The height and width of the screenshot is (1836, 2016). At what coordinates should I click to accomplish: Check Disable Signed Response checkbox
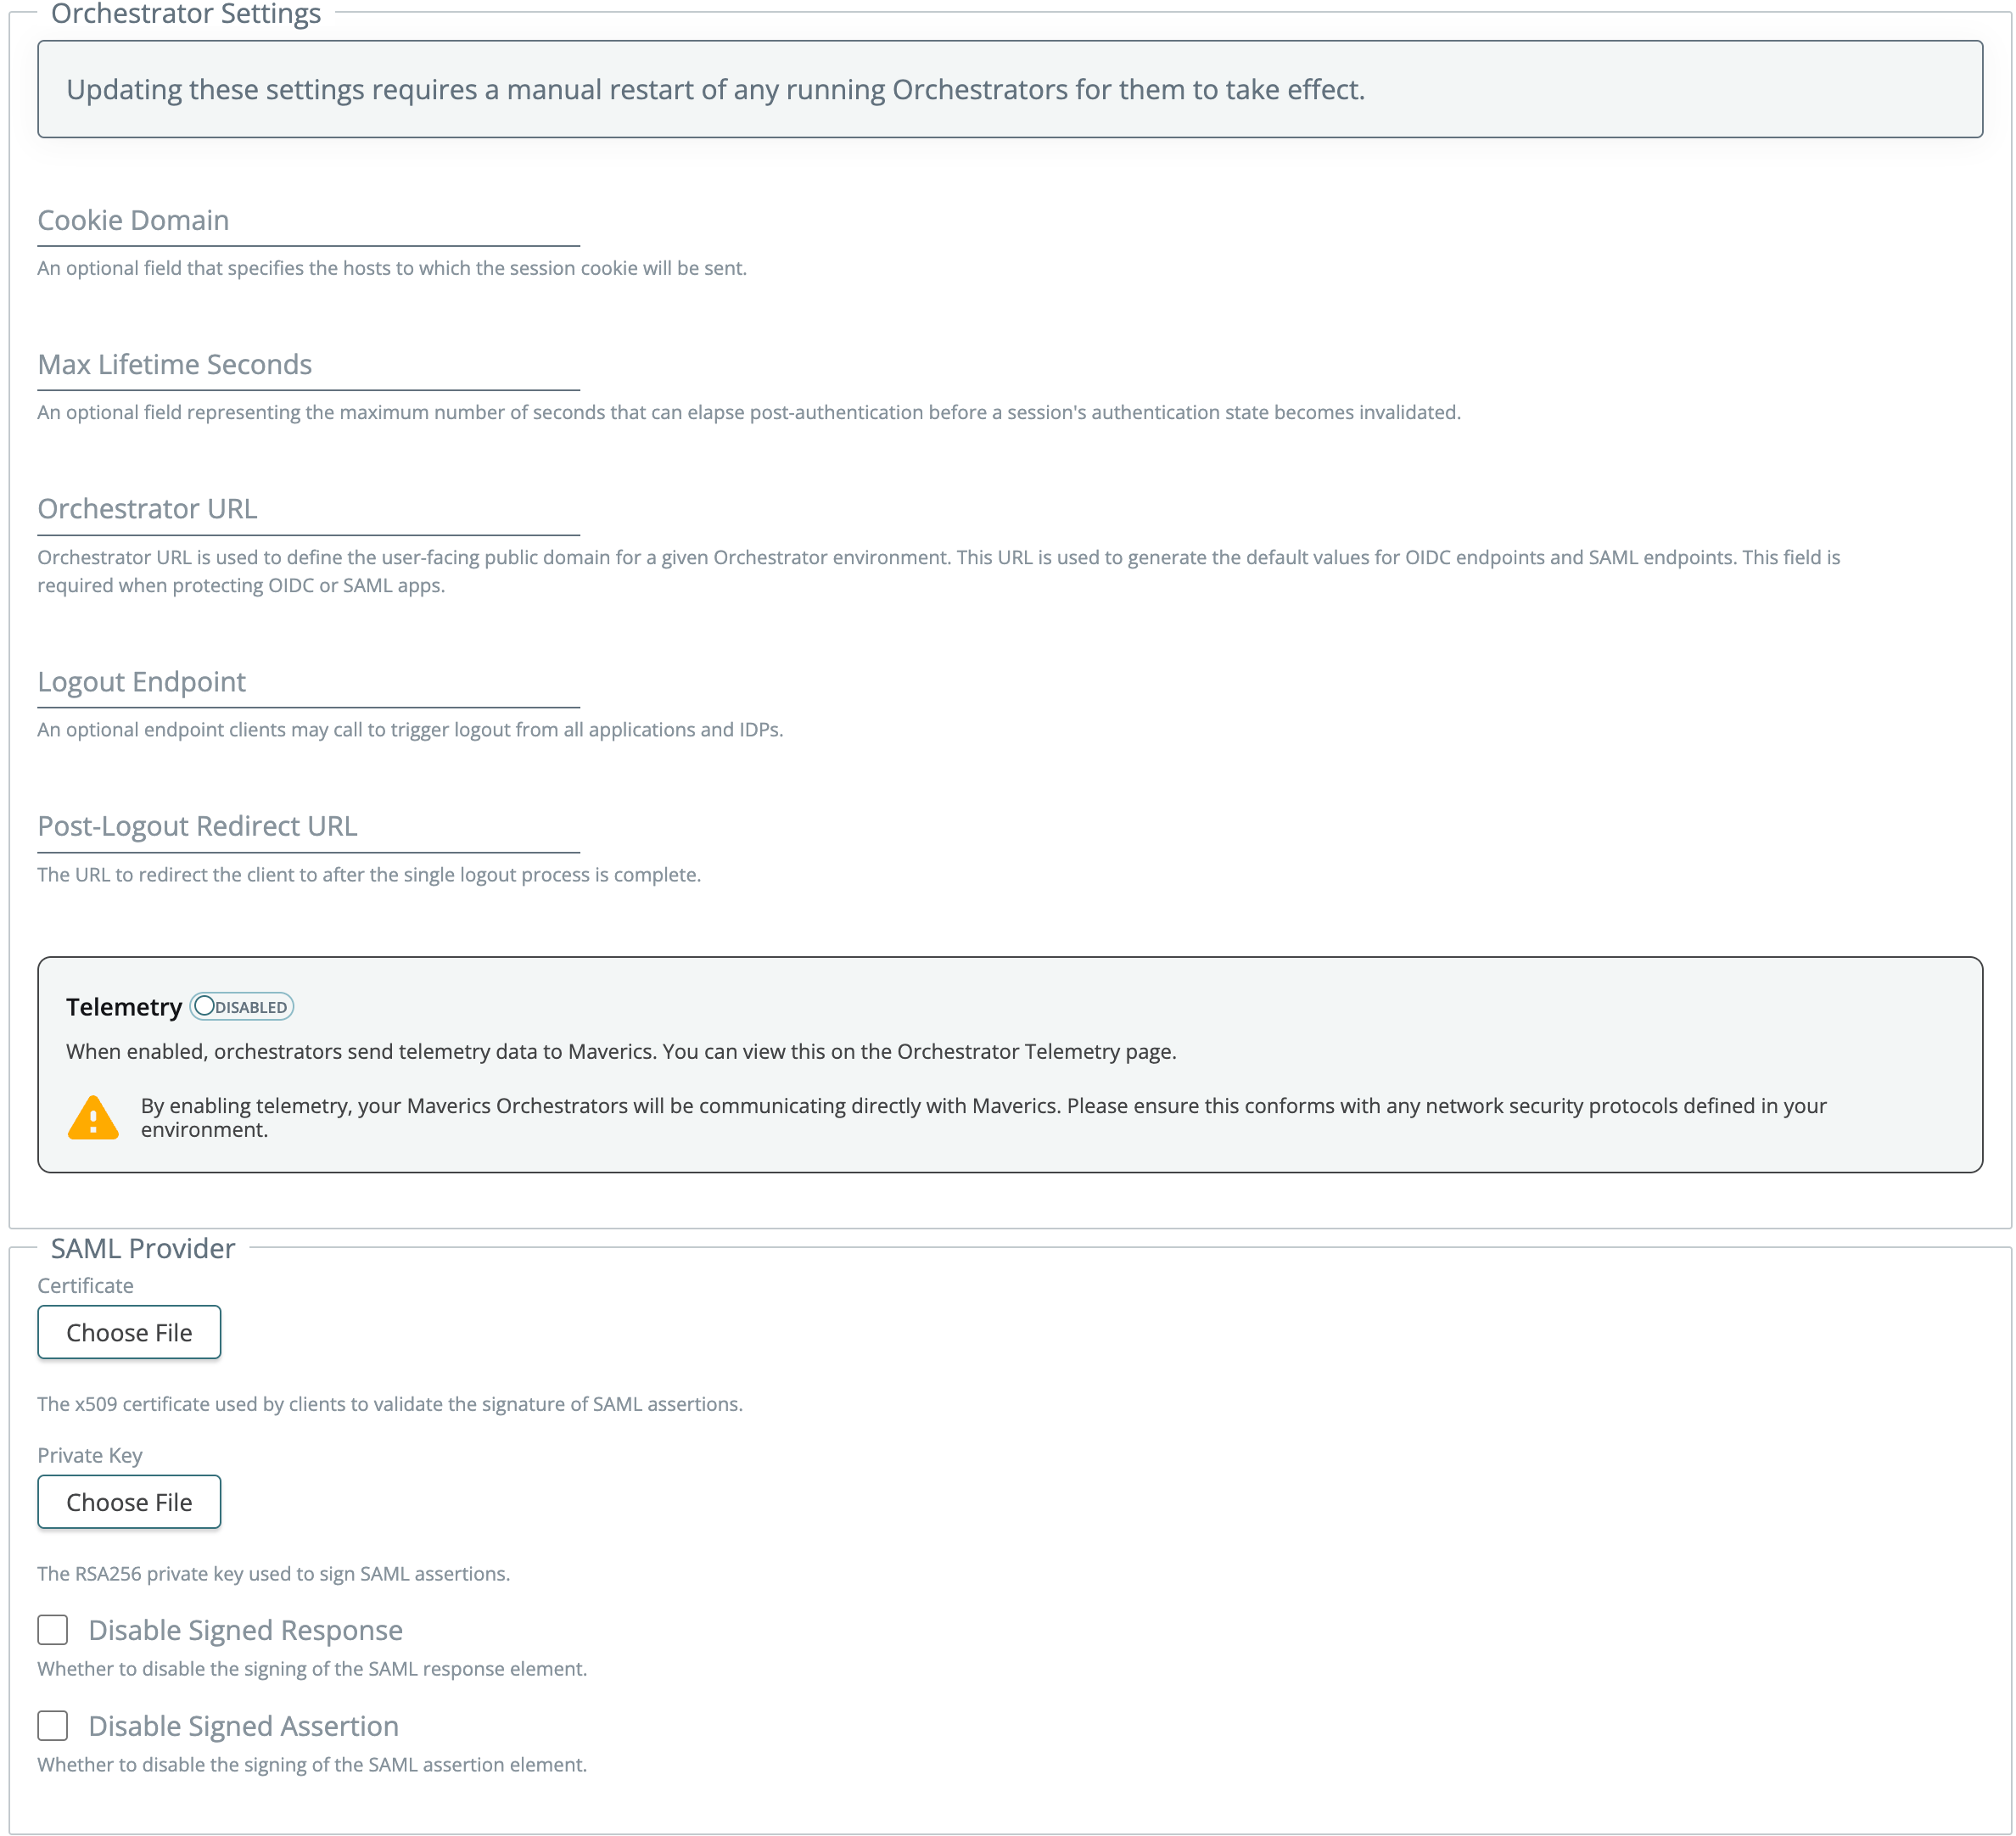(x=53, y=1630)
